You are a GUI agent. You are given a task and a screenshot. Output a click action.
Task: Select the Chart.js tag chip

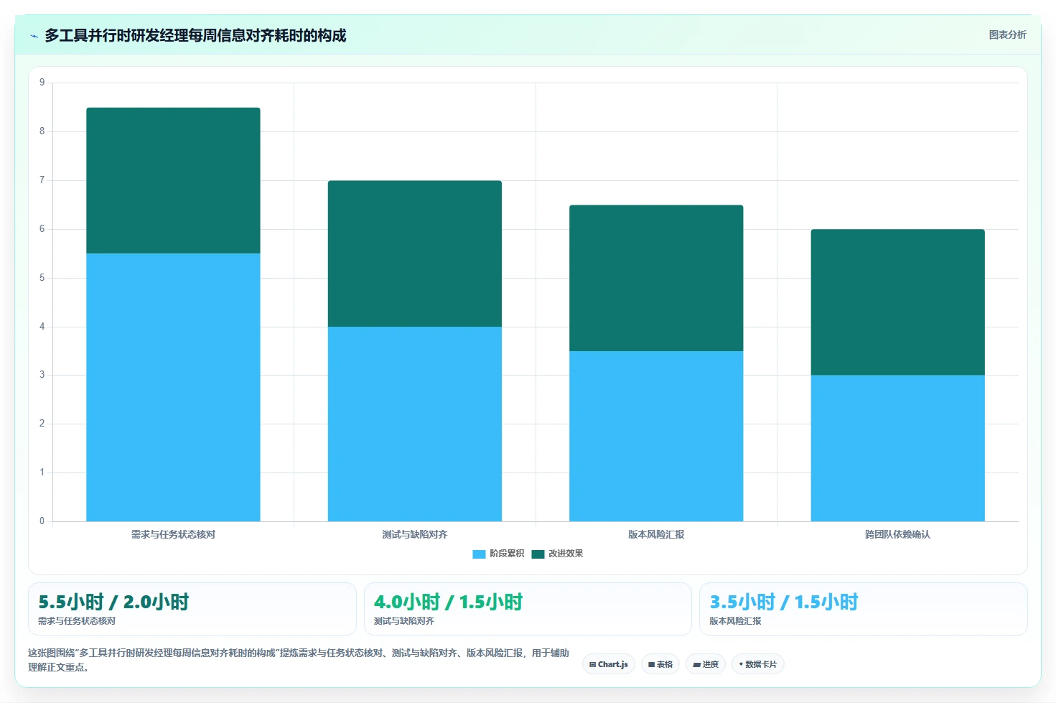coord(609,664)
